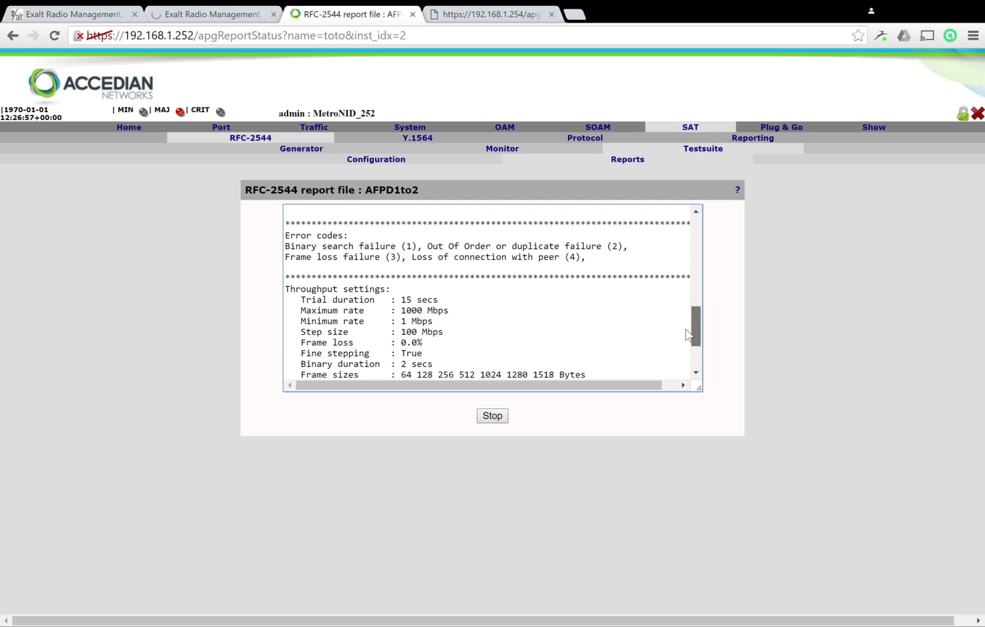This screenshot has width=985, height=627.
Task: Click the refresh icon beside the red X
Action: pos(962,113)
